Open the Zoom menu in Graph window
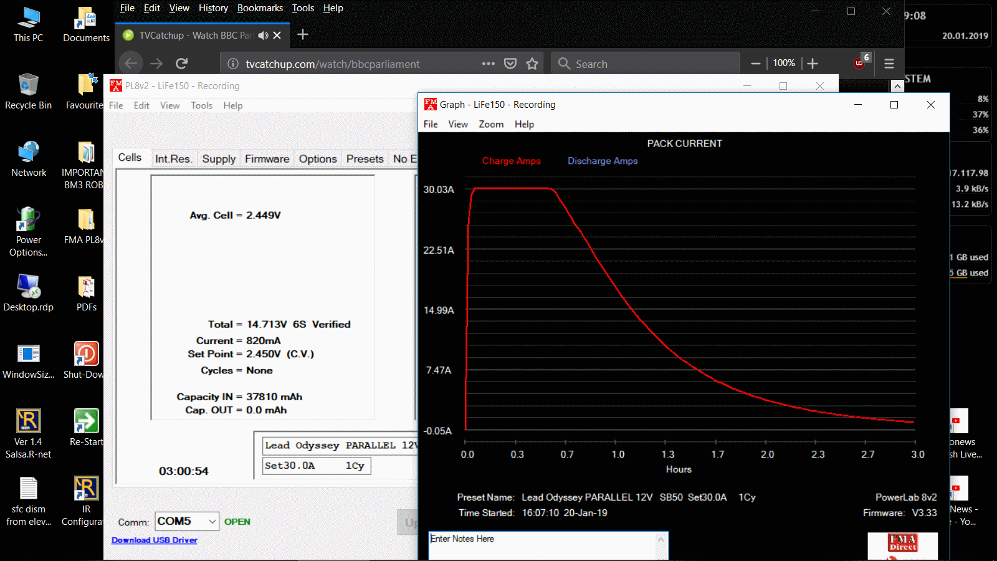 pos(491,124)
